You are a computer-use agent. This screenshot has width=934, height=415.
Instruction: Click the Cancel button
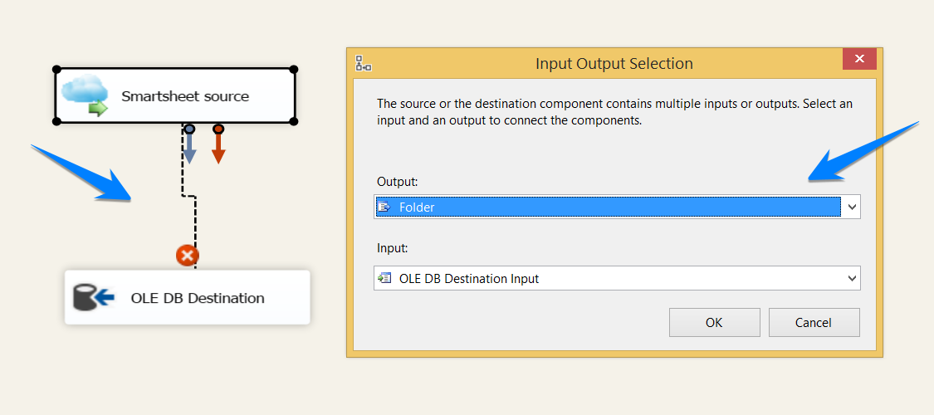point(814,322)
